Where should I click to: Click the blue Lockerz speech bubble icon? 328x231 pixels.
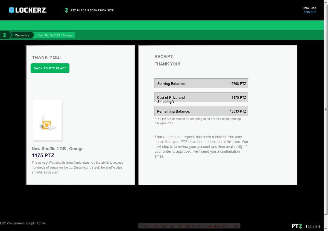pos(11,10)
